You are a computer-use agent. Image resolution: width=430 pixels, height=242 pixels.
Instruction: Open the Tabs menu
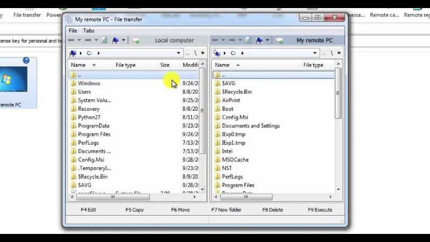point(89,31)
